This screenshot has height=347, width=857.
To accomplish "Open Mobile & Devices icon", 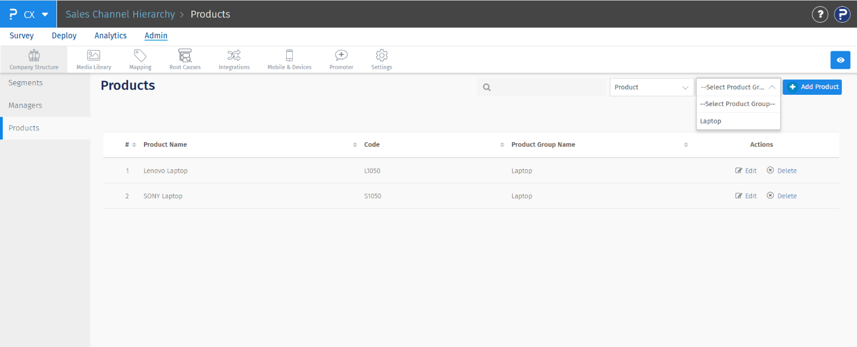I will coord(290,55).
